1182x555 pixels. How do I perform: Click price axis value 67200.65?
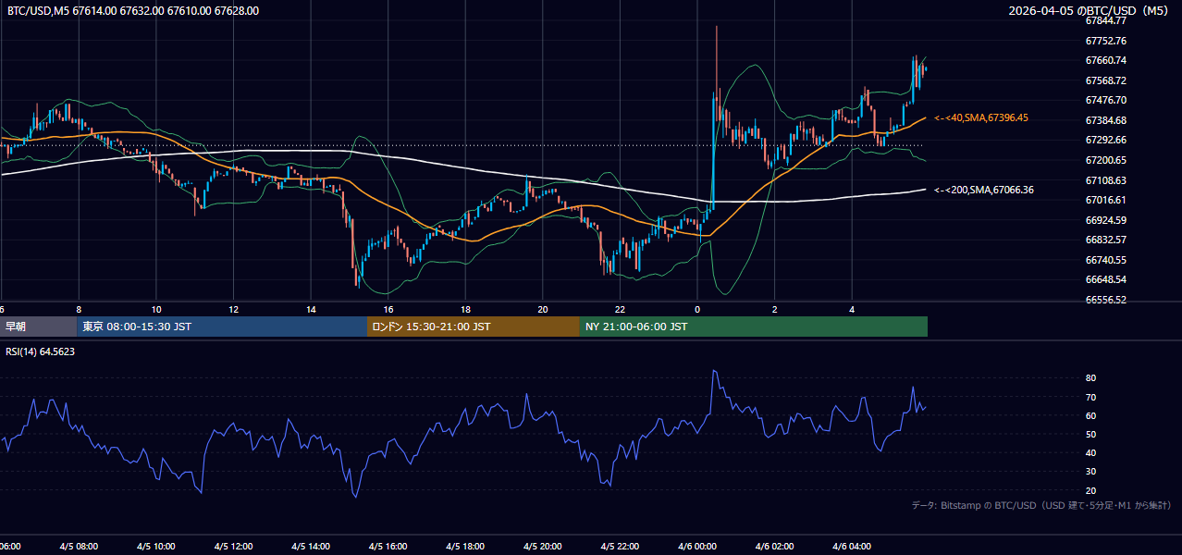(x=1105, y=160)
